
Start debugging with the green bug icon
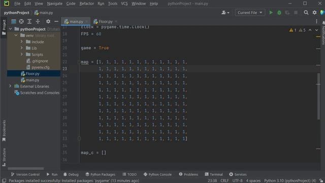[x=279, y=13]
